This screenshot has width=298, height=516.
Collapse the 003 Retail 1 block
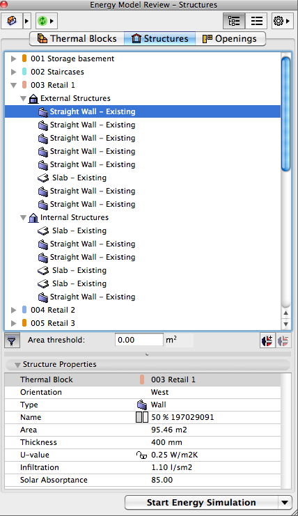(x=13, y=85)
